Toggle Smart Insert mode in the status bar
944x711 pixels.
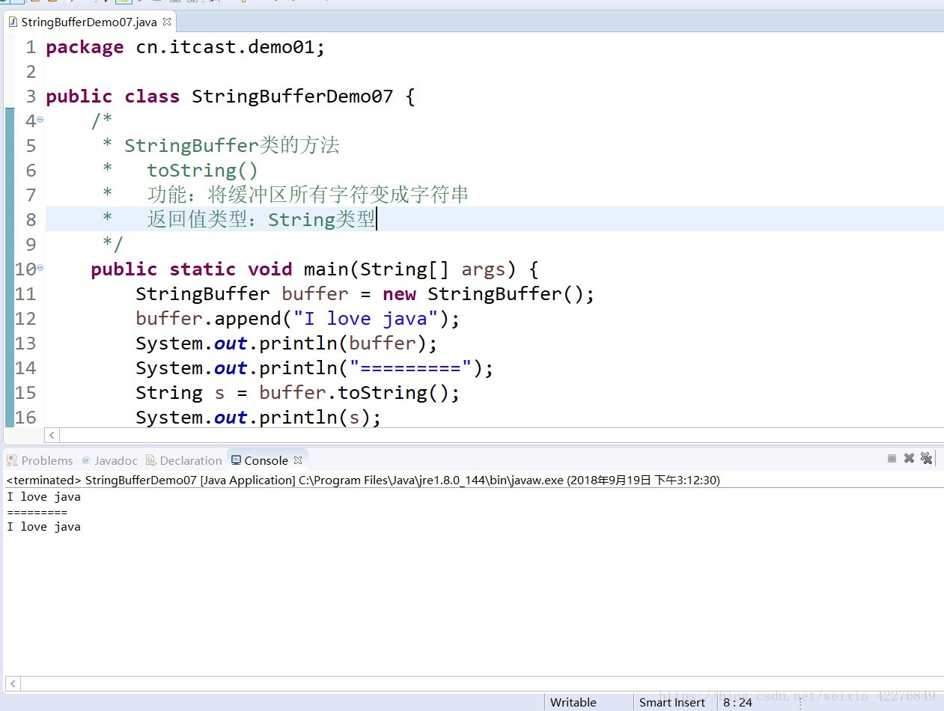672,702
